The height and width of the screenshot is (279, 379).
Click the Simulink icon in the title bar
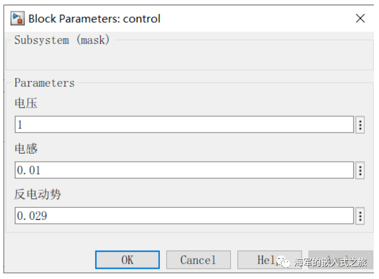(18, 18)
